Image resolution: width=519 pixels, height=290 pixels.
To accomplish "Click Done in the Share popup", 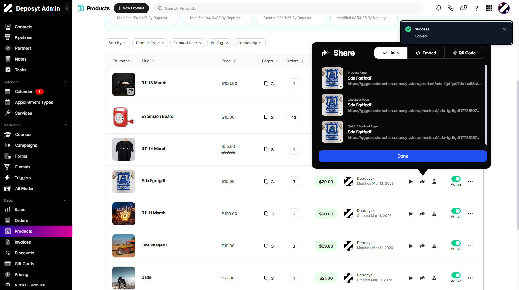I will [x=403, y=156].
